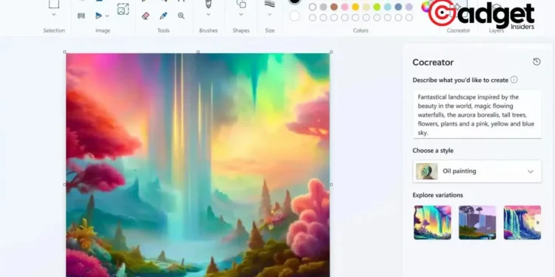Open the Size dropdown arrow

point(269,15)
